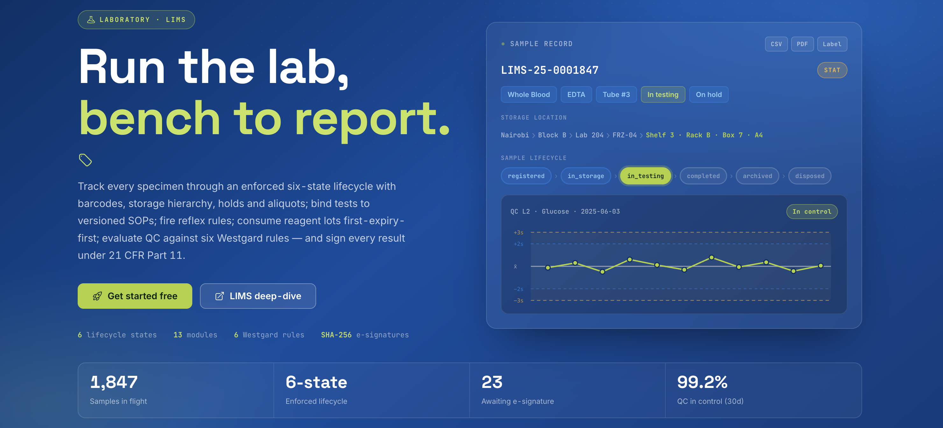Click the Get started free button
The width and height of the screenshot is (943, 428).
pos(135,296)
